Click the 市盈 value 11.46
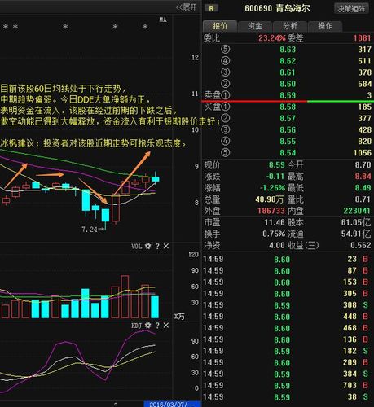 pos(275,223)
